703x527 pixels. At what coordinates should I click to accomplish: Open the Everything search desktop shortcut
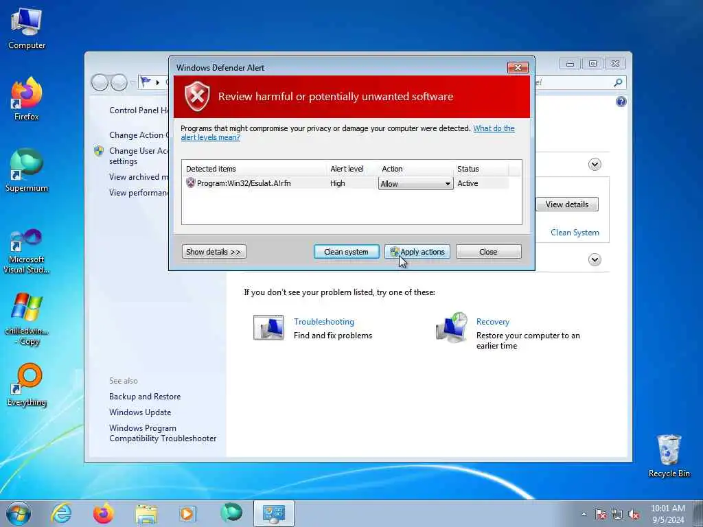click(x=27, y=385)
